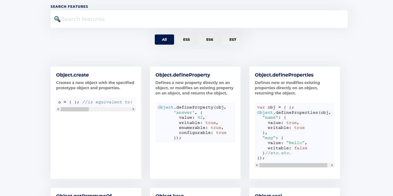The image size is (393, 196).
Task: Click Object.defineProperties code scrollbar thumb
Action: 293,165
